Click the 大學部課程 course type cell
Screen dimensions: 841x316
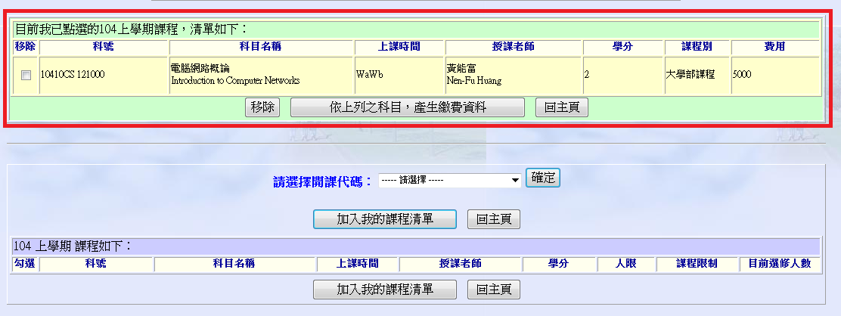[690, 75]
